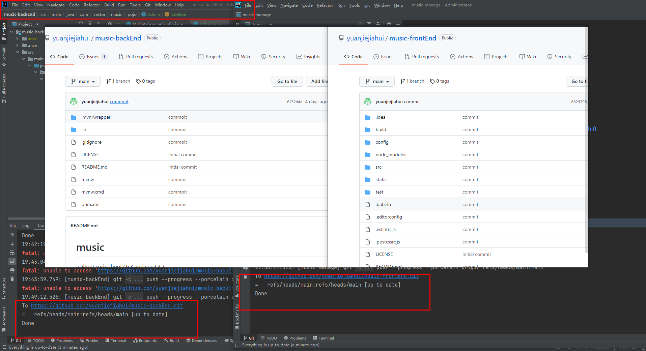Click the down arrow icon in the Git console
This screenshot has width=646, height=351.
[x=12, y=244]
